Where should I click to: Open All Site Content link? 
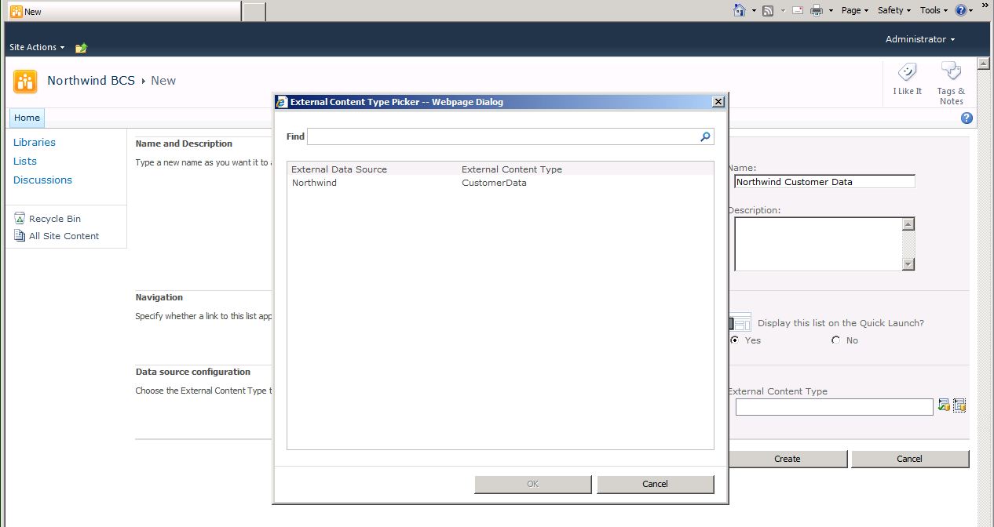(64, 236)
